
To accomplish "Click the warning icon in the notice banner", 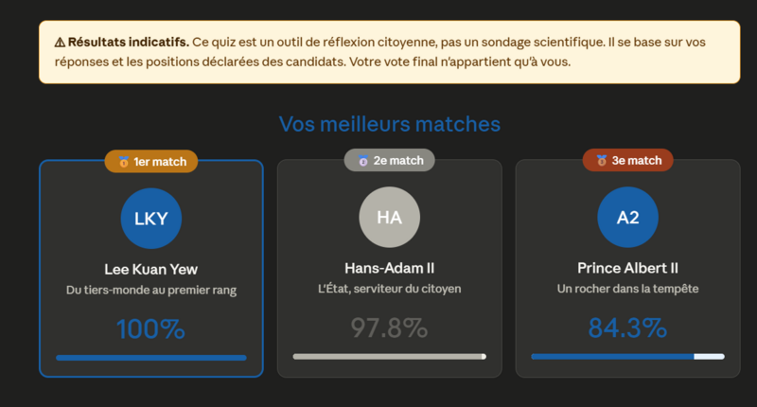I will [60, 43].
